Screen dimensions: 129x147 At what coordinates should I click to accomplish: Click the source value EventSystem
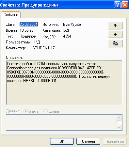[73, 24]
